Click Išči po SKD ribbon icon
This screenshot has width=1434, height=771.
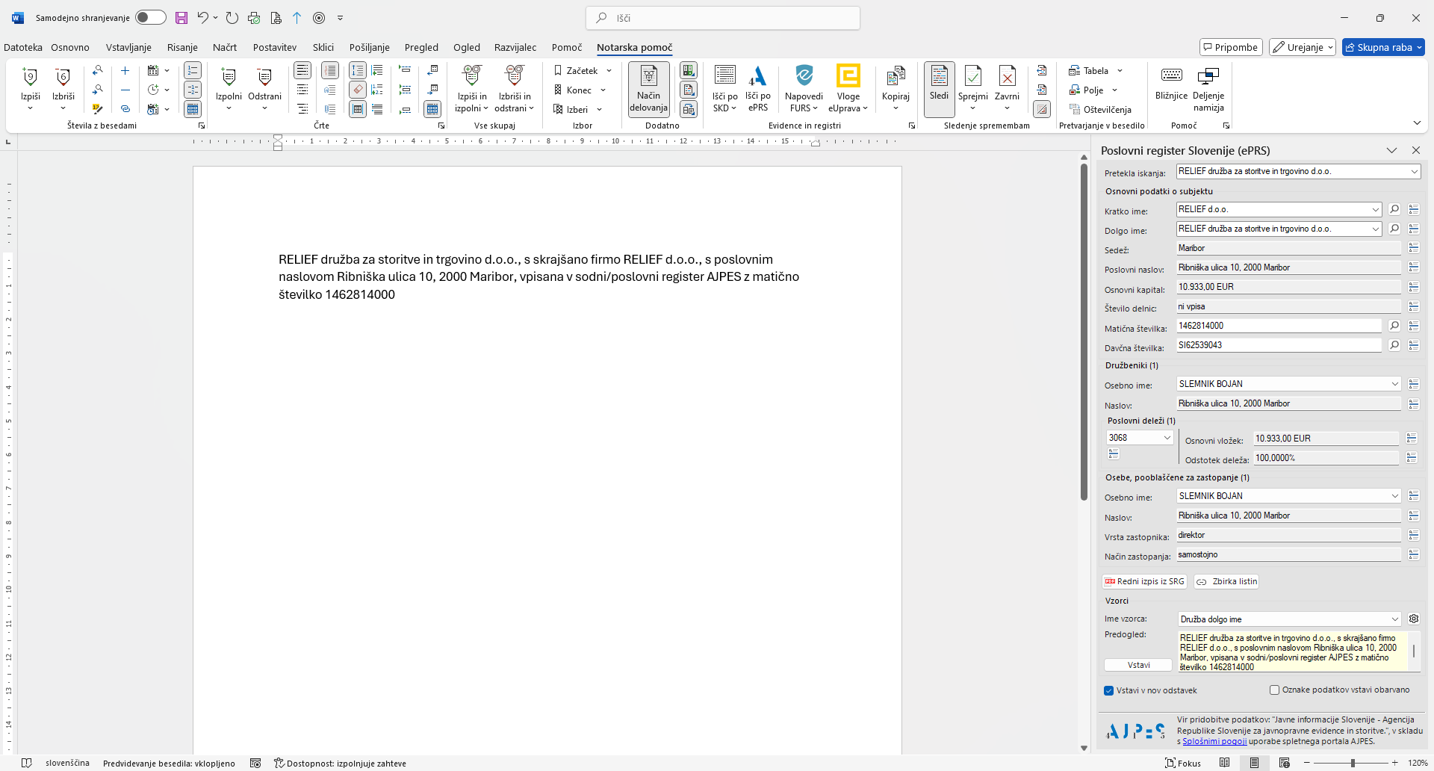coord(724,77)
